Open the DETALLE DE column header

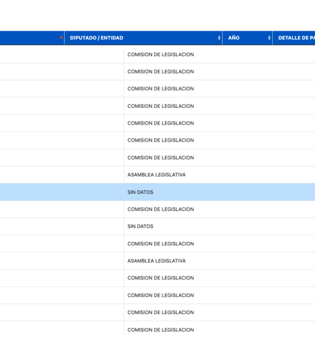pos(294,38)
